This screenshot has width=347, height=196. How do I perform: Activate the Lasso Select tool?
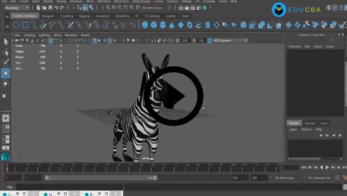[6, 52]
